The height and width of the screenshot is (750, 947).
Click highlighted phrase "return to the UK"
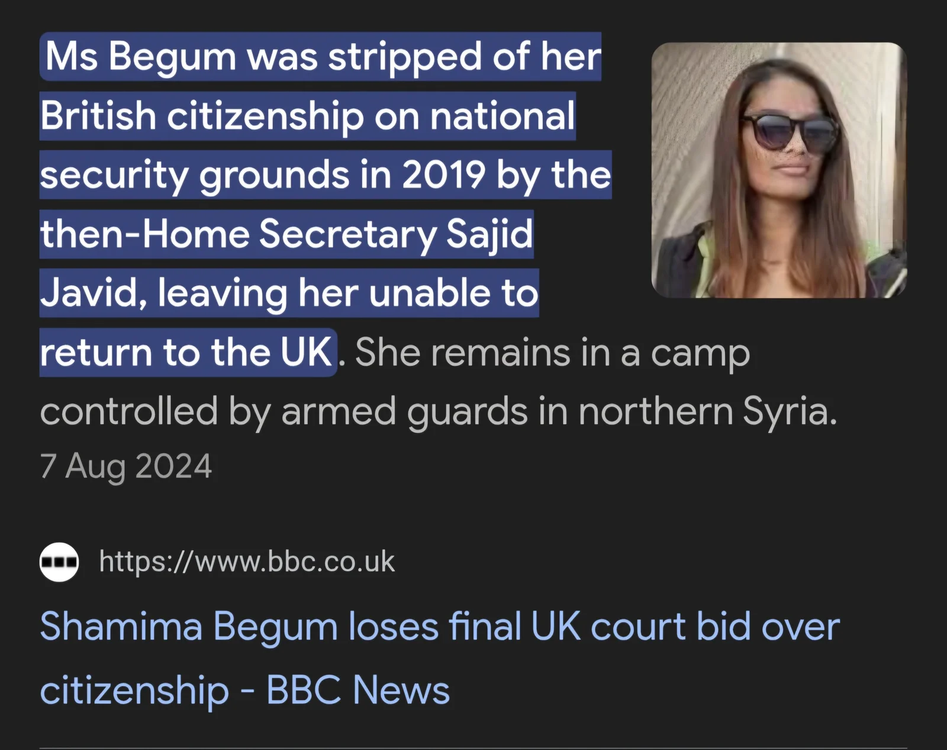click(x=186, y=353)
